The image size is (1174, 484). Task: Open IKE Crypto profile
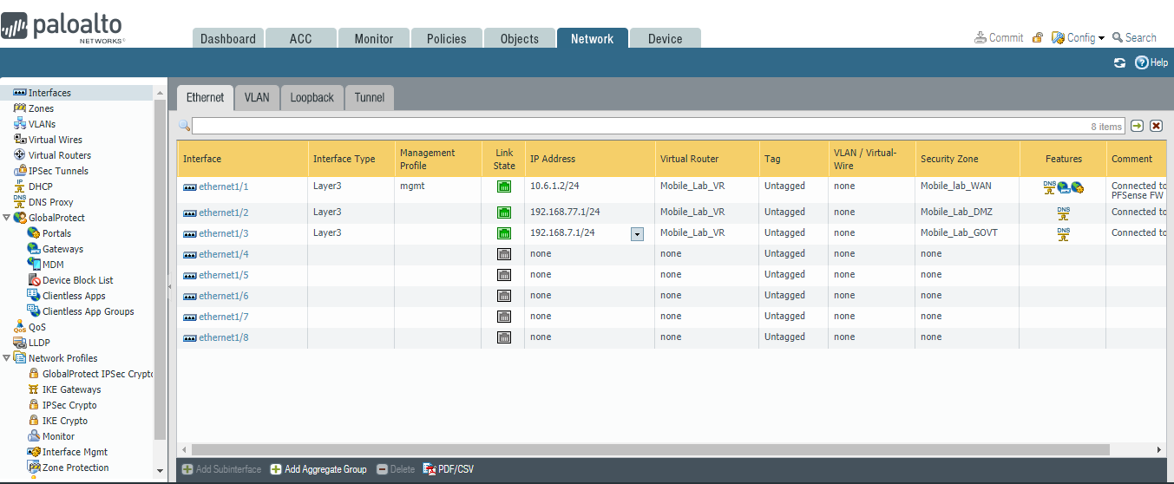[64, 421]
